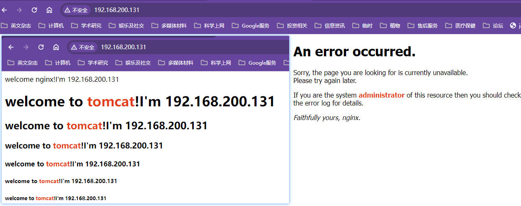Open the 论坛 bookmark folder
The width and height of the screenshot is (521, 206).
(493, 26)
